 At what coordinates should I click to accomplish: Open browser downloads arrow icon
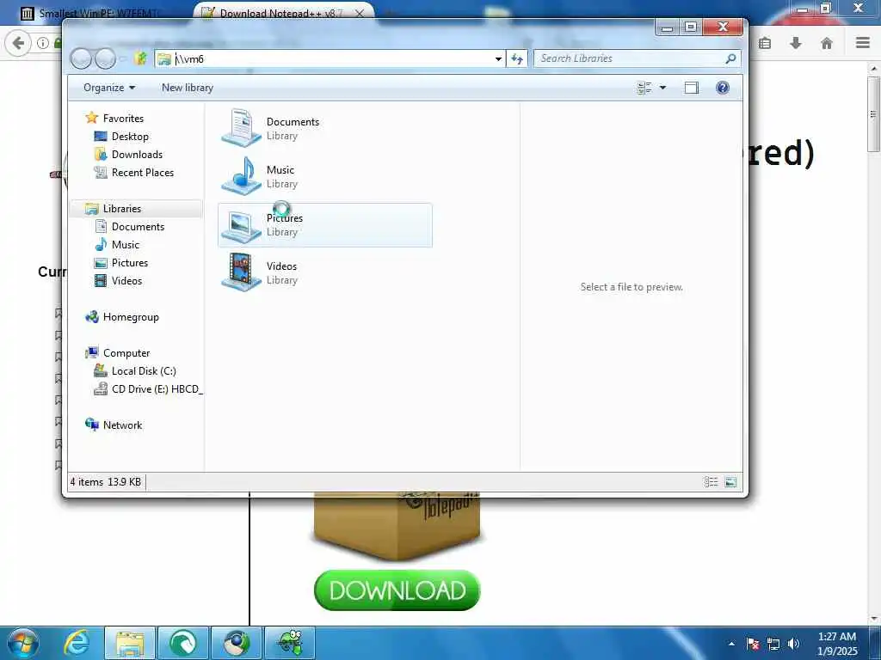click(x=796, y=43)
